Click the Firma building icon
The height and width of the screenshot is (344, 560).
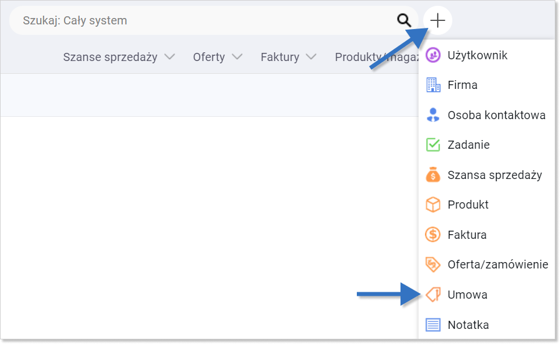pos(433,85)
